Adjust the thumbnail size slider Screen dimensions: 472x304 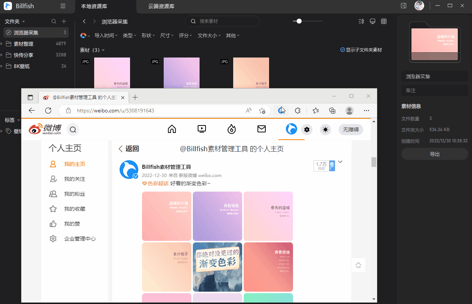click(x=299, y=21)
